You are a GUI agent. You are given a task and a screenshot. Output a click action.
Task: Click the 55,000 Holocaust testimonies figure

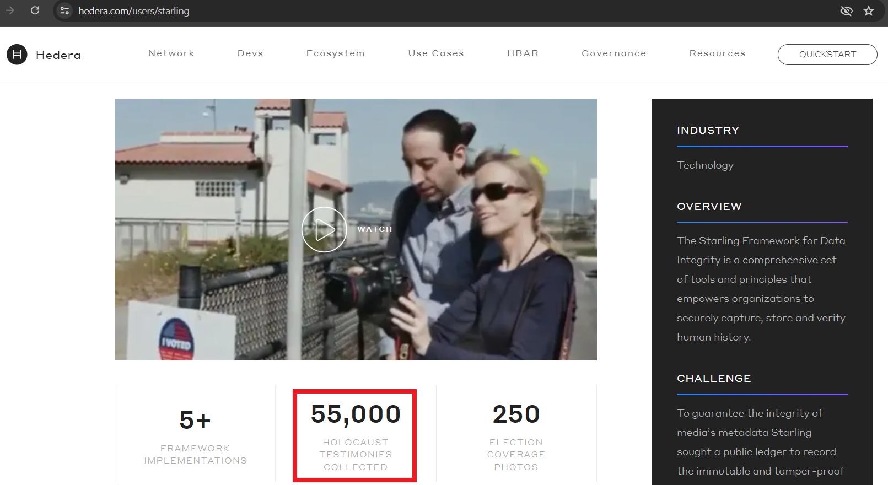pos(356,414)
